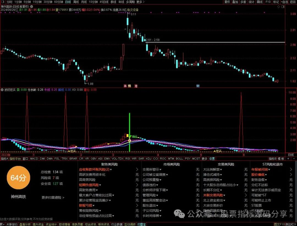This screenshot has height=226, width=297.
Task: Open the 扫雷宝 bottom tab
Action: (x=142, y=224)
